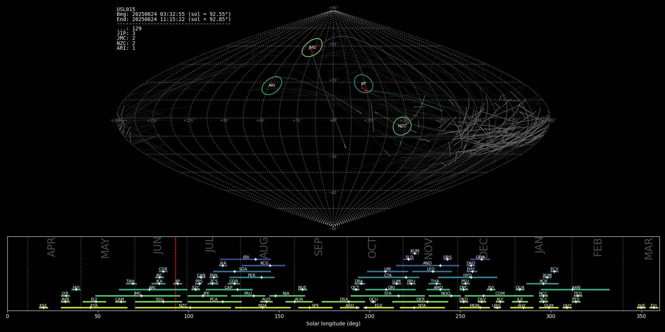Click the SDA shower bar label
This screenshot has width=665, height=332.
(243, 269)
